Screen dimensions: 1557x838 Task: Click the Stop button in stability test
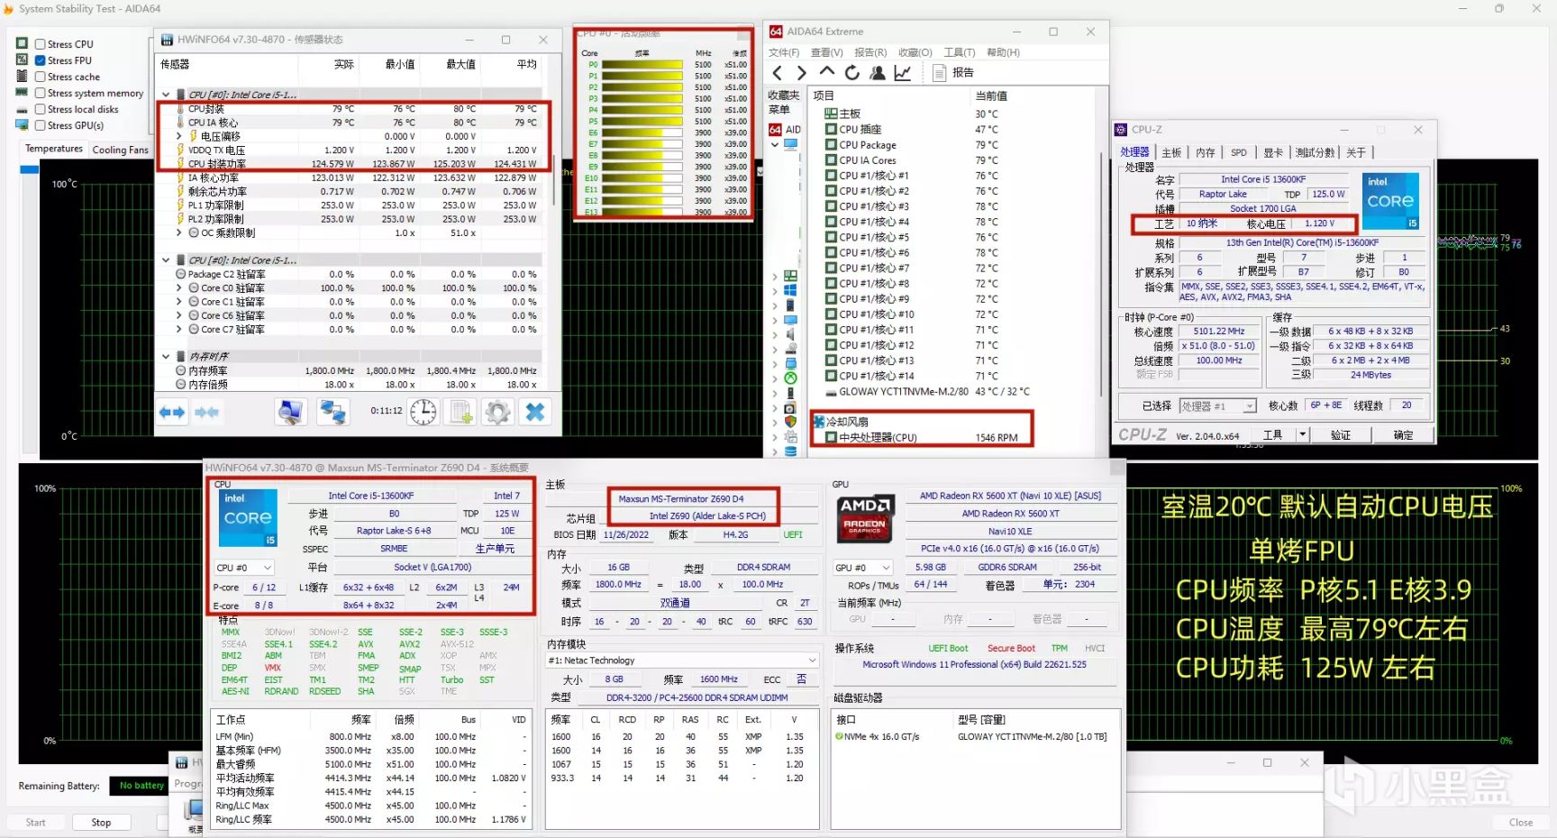[101, 823]
